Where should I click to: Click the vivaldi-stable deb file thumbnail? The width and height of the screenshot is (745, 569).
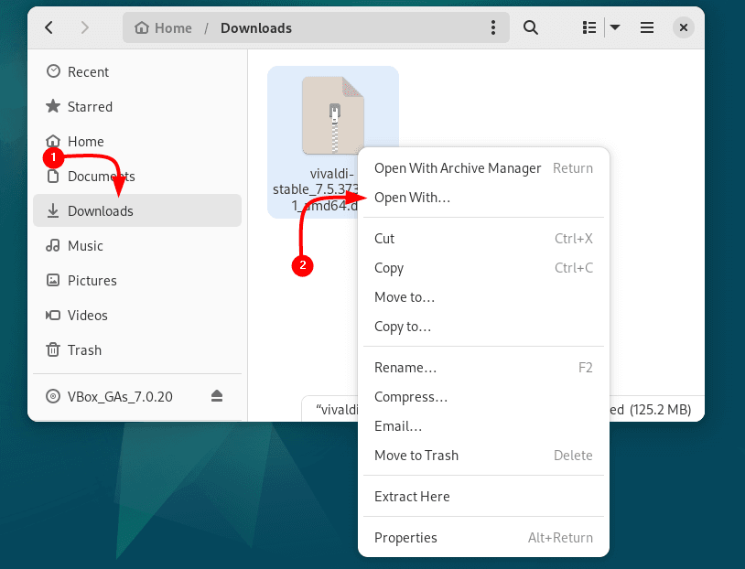coord(333,116)
